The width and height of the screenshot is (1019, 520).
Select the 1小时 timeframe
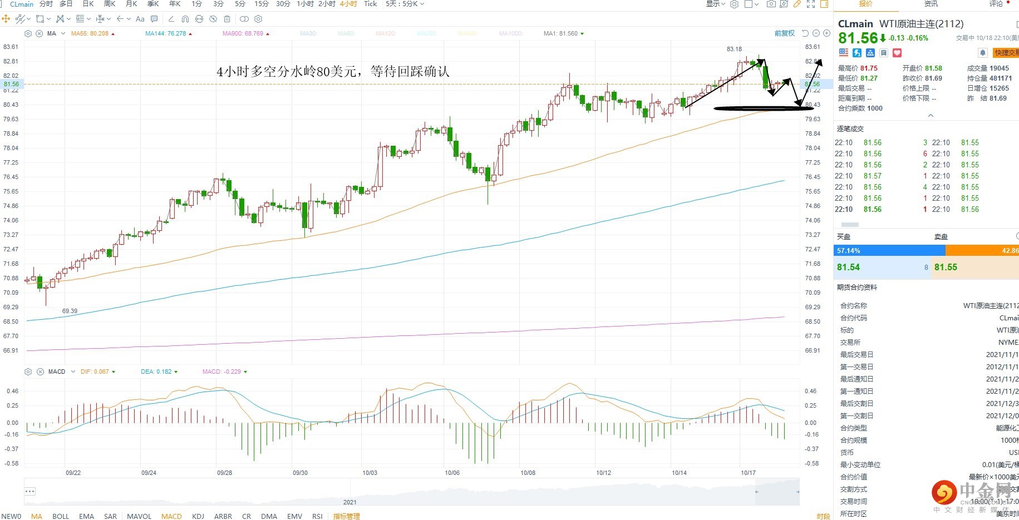tap(305, 4)
